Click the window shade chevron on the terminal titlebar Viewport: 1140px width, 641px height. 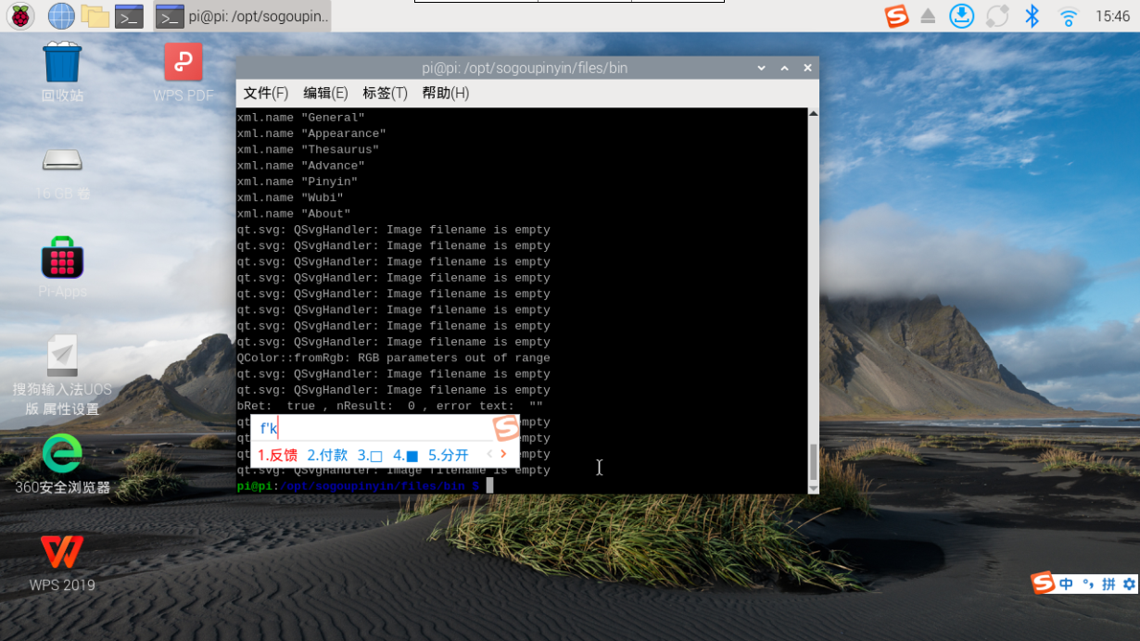pyautogui.click(x=784, y=68)
